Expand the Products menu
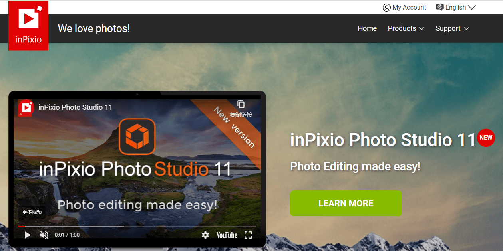 406,28
